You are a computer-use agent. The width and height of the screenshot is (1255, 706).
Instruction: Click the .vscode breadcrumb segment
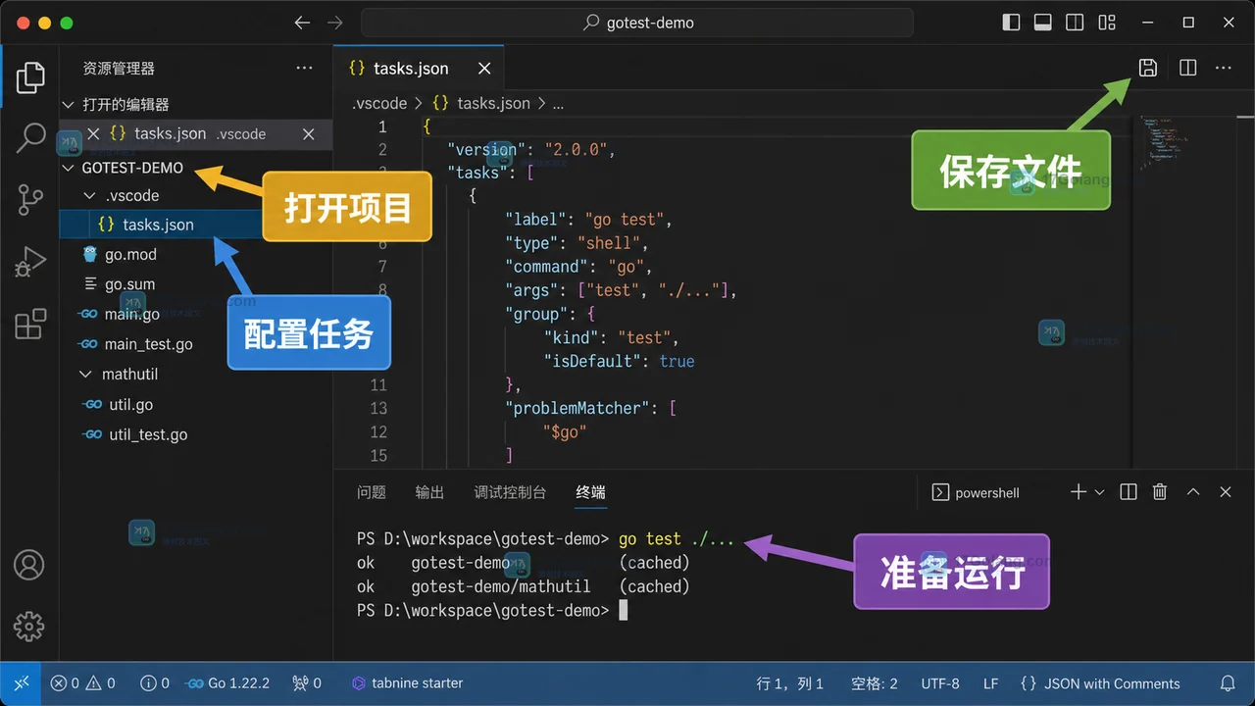[379, 103]
